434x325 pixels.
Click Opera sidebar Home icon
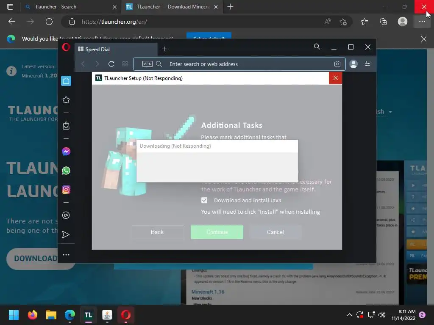[x=66, y=81]
